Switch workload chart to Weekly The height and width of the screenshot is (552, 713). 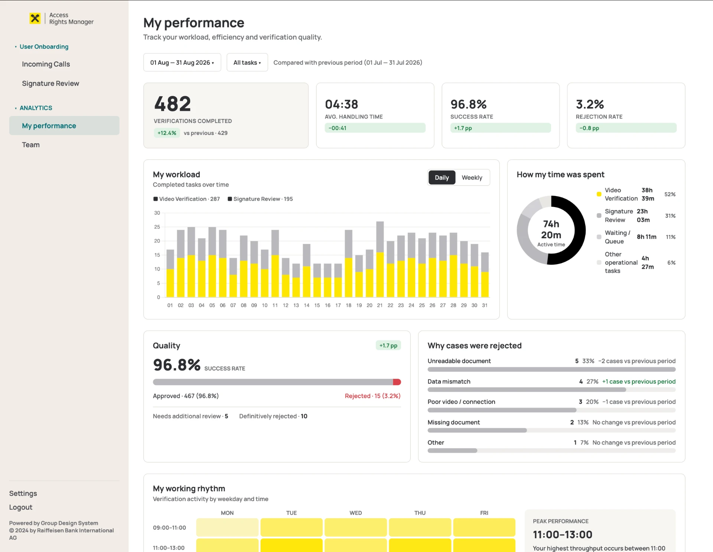click(472, 178)
